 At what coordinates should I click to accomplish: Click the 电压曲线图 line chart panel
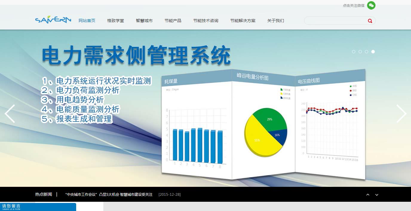click(330, 125)
